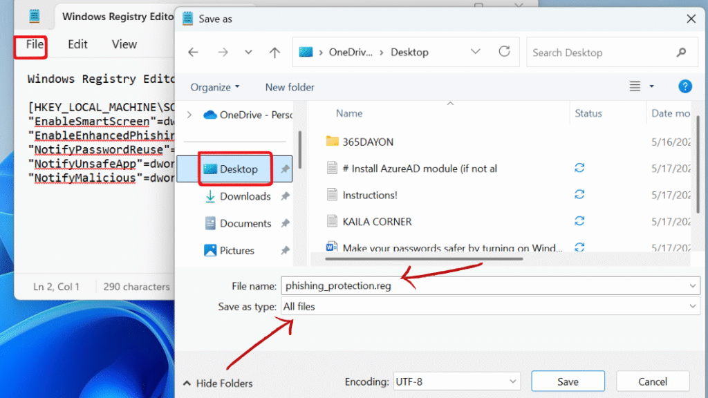Image resolution: width=708 pixels, height=398 pixels.
Task: Click the text file icon of KAILA CORNER
Action: (332, 221)
